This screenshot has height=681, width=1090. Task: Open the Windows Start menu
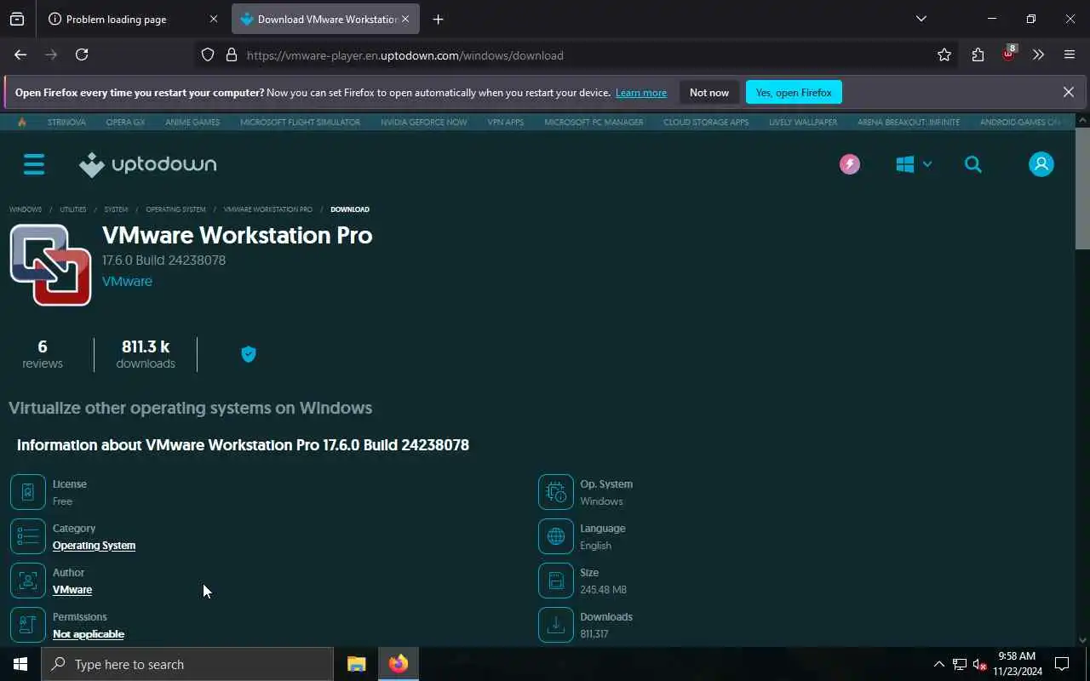20,664
